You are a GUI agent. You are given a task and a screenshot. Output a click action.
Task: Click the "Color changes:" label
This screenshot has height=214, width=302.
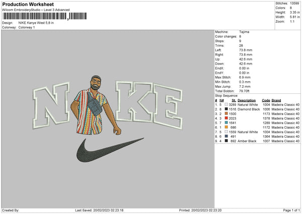point(226,36)
